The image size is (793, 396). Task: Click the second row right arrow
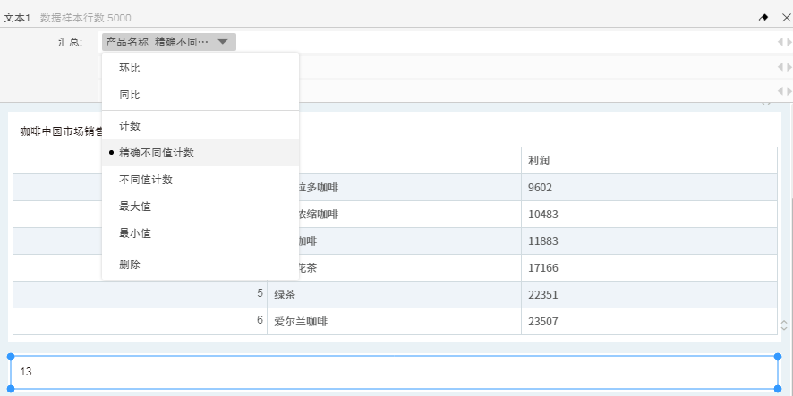pos(788,67)
